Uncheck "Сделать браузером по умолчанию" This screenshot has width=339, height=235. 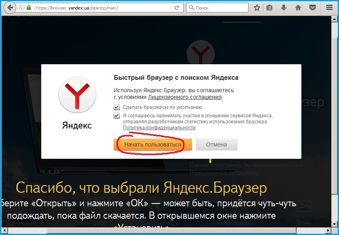point(116,107)
